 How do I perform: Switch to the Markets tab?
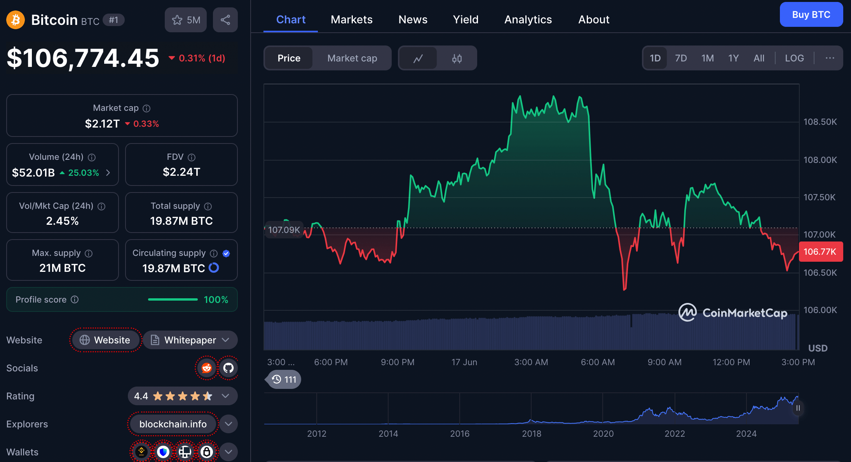(351, 19)
